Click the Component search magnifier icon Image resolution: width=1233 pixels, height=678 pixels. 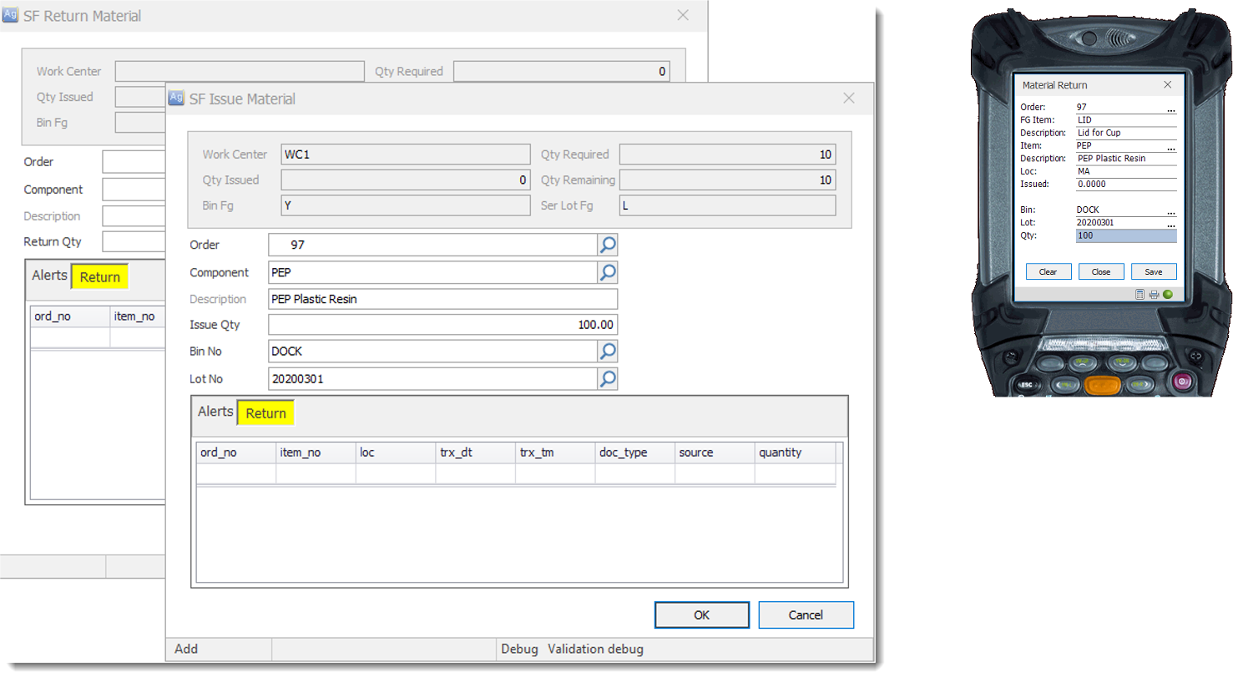tap(608, 272)
